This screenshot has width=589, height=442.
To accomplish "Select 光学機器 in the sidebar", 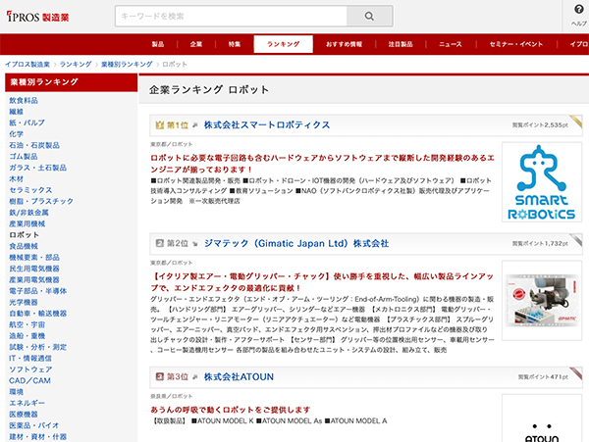I will click(24, 302).
